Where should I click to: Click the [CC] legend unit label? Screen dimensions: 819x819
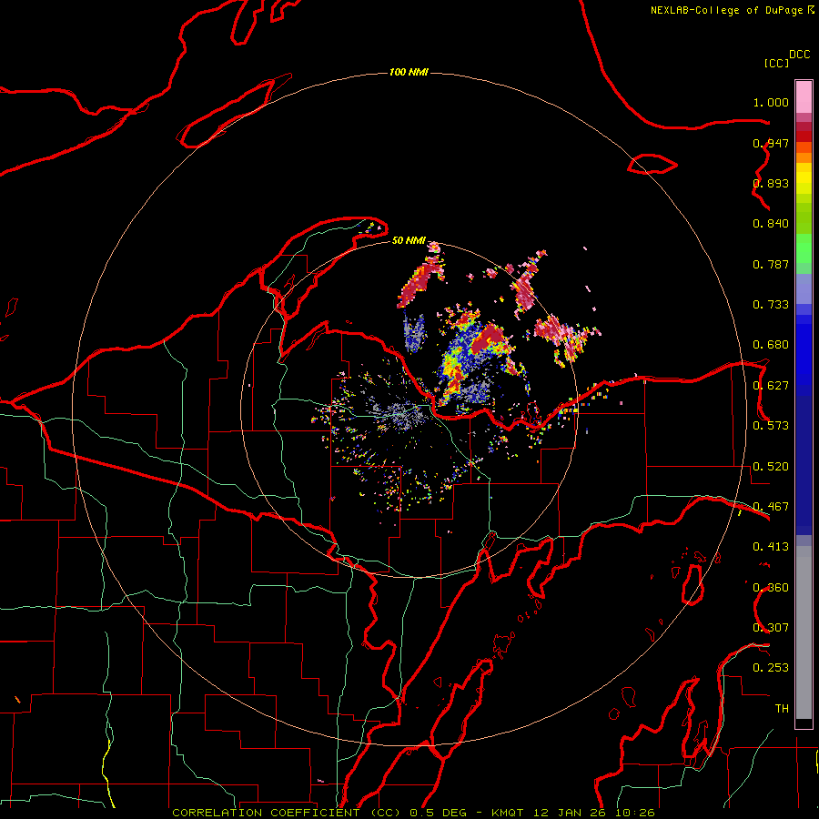776,63
